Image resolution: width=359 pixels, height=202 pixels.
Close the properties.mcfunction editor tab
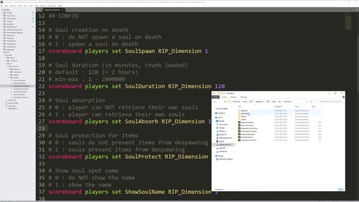(x=62, y=10)
